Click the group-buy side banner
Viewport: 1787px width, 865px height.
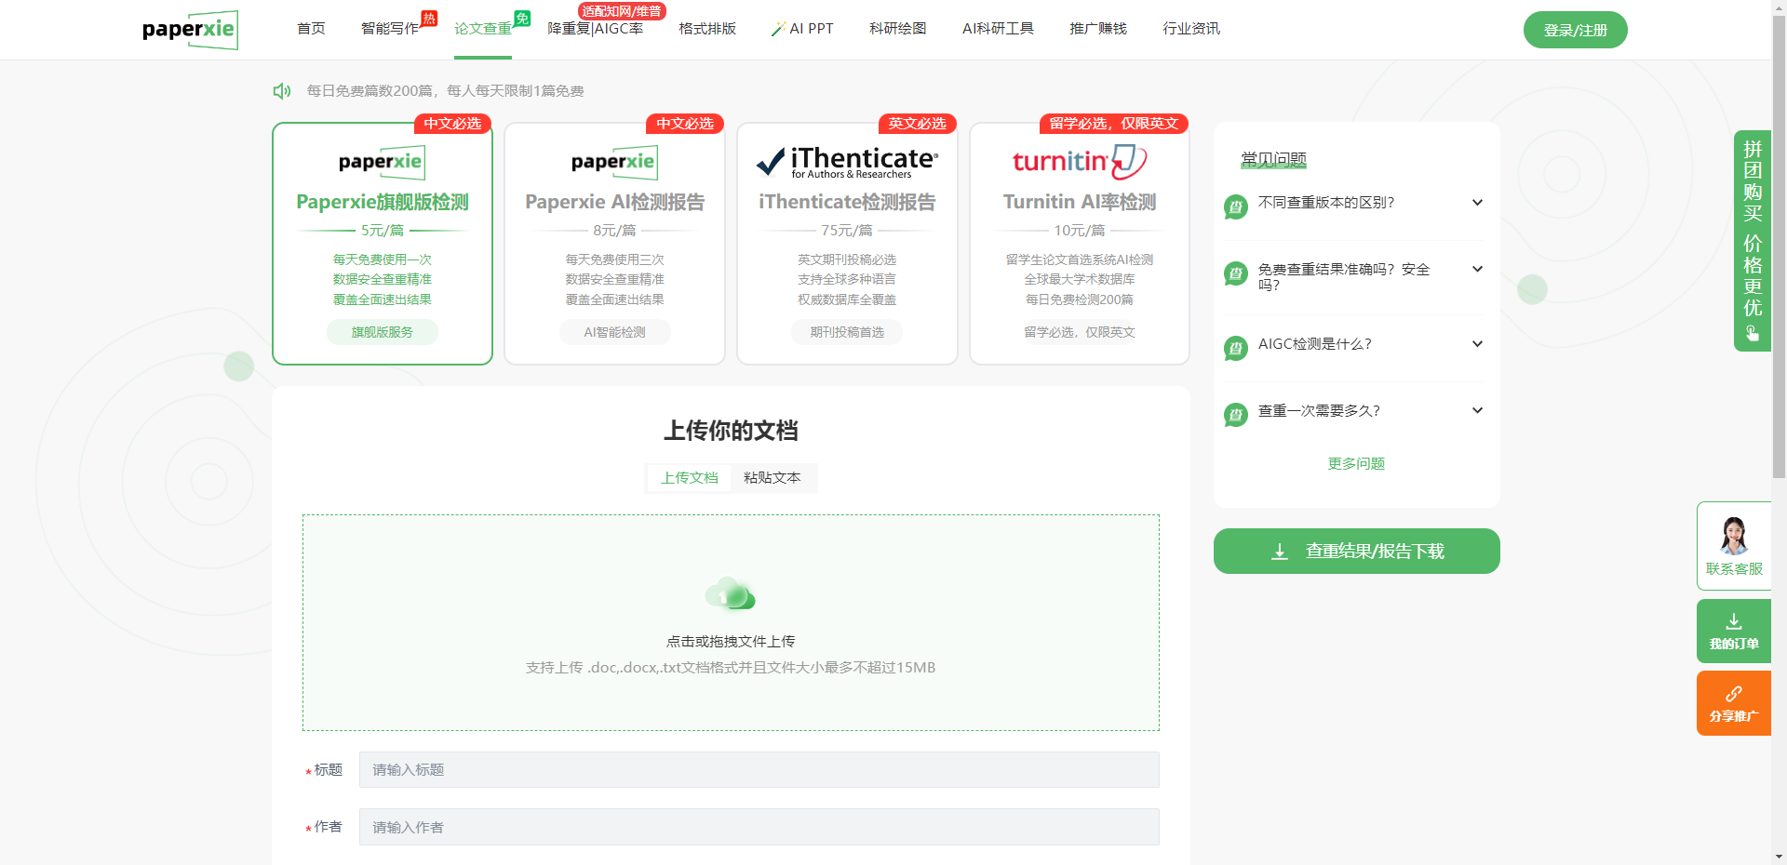1752,240
